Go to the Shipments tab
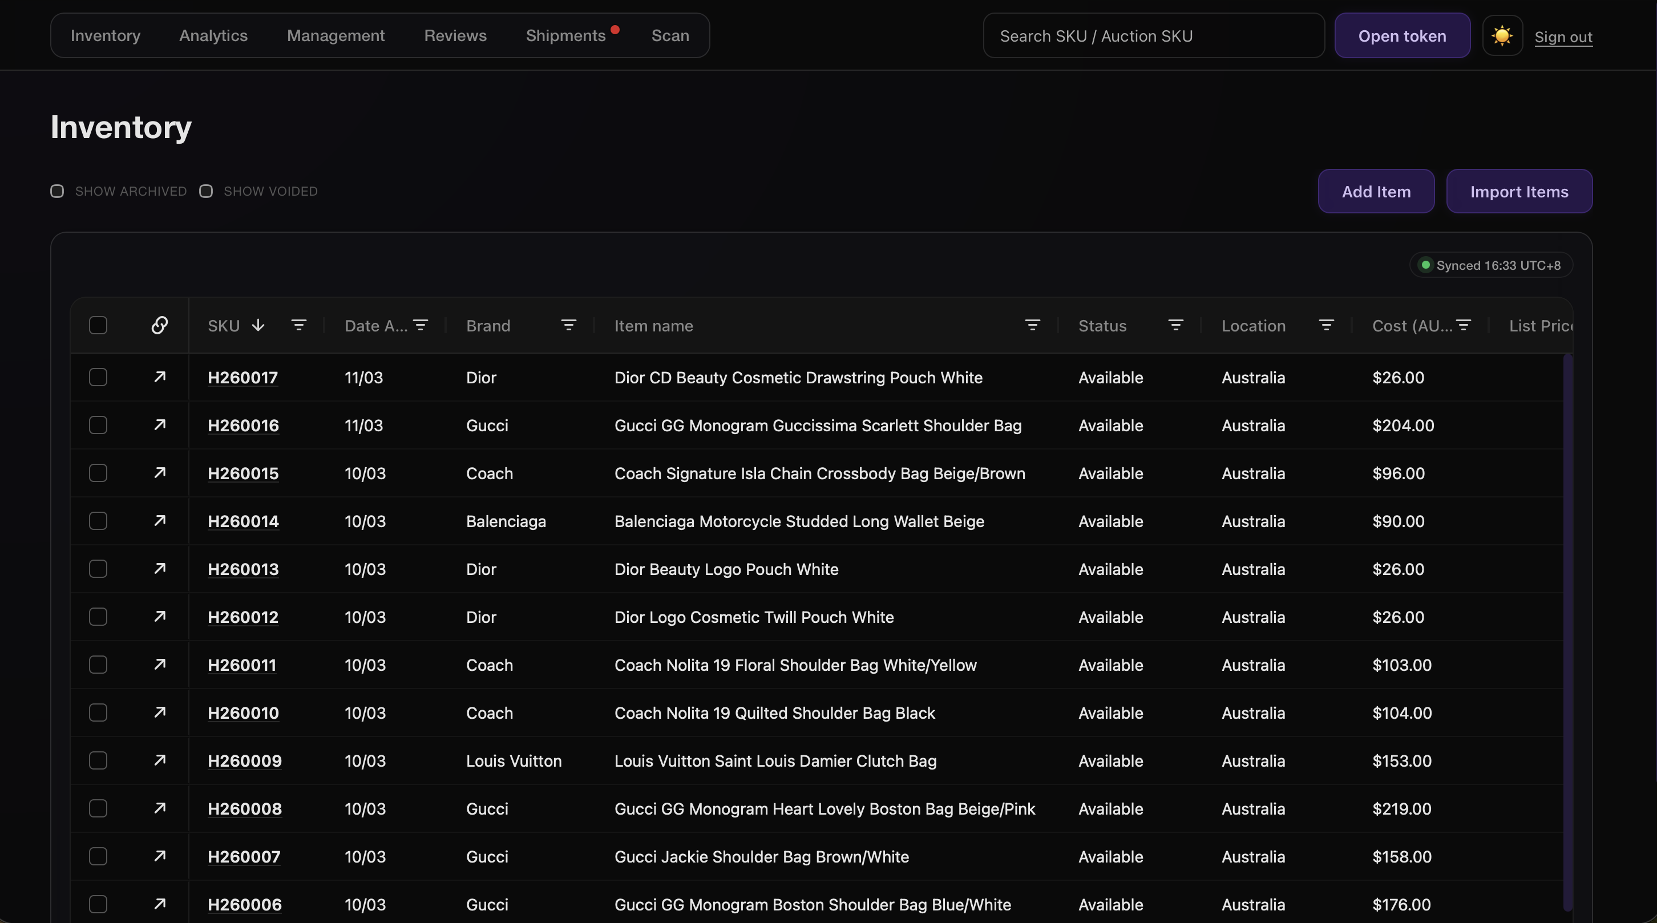The width and height of the screenshot is (1657, 923). coord(565,36)
